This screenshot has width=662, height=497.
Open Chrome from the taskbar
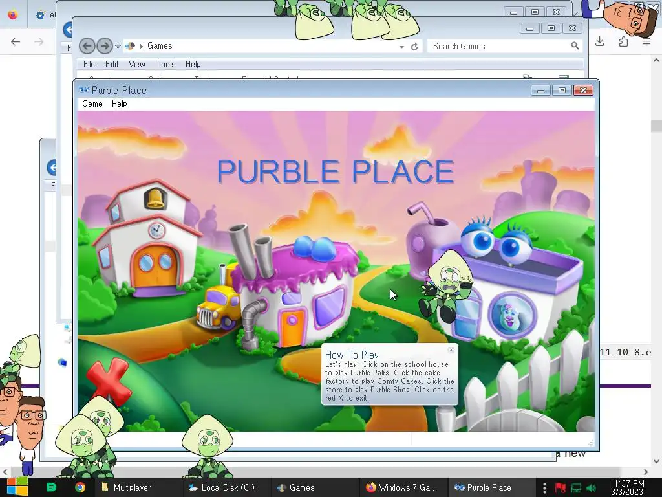tap(80, 487)
